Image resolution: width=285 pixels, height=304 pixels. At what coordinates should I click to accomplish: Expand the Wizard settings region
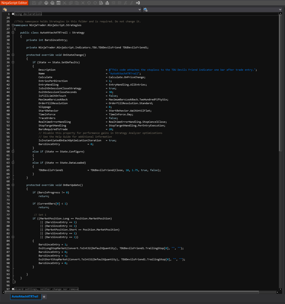(12, 289)
